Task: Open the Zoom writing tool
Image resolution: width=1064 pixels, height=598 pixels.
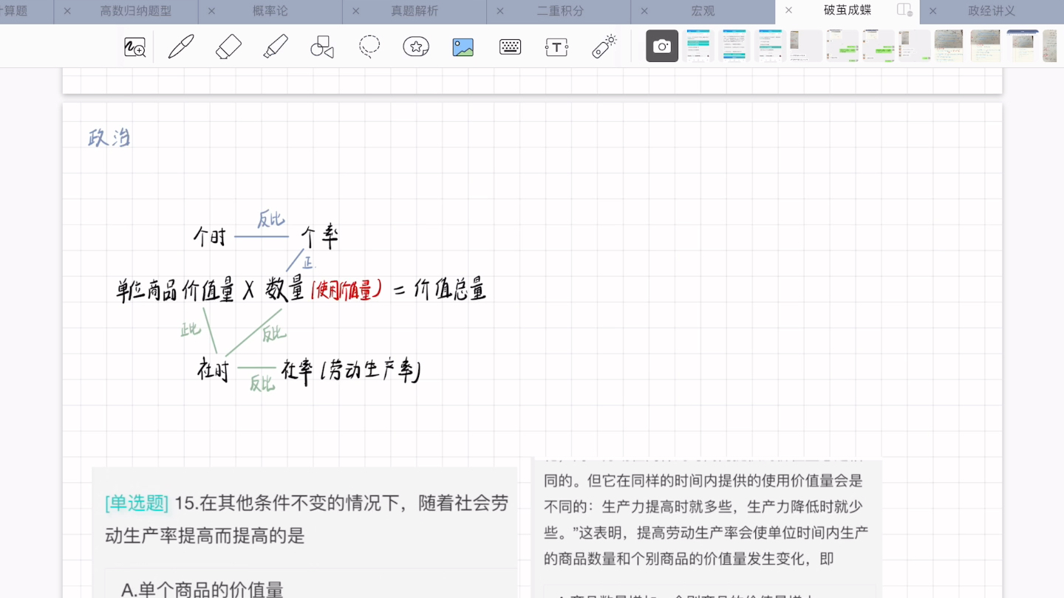Action: [134, 46]
